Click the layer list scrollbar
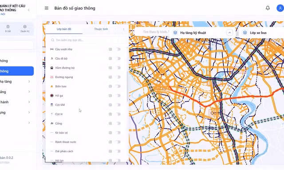Viewport: 284px width, 170px height. [x=128, y=87]
